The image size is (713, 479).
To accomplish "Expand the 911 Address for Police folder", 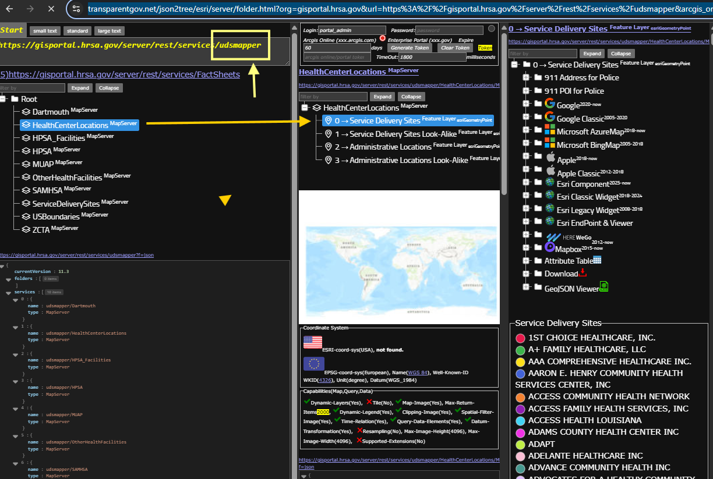I will pos(526,77).
